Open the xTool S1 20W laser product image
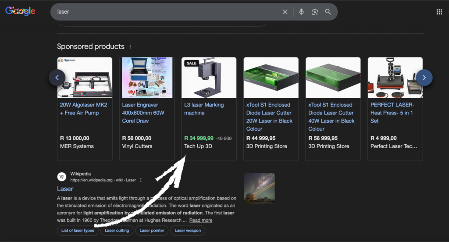449x242 pixels. pyautogui.click(x=271, y=78)
